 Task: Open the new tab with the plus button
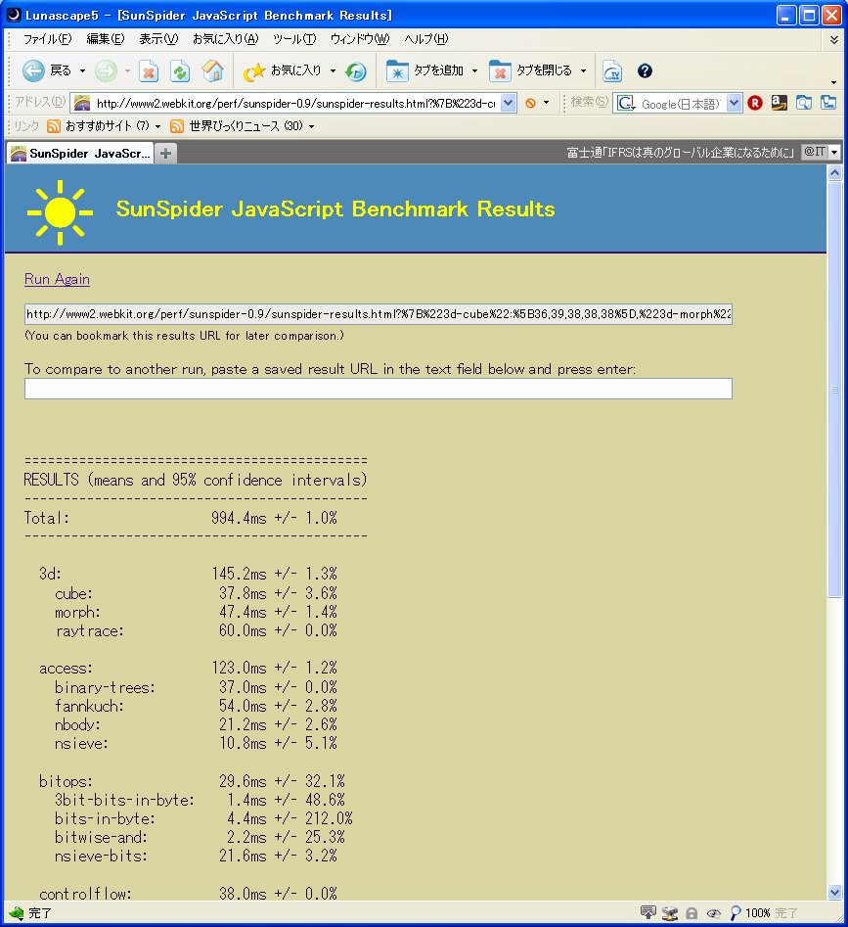click(166, 154)
